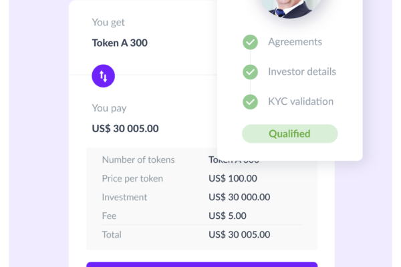The height and width of the screenshot is (267, 401).
Task: Select the Total row value US$ 30 005.00
Action: click(239, 234)
